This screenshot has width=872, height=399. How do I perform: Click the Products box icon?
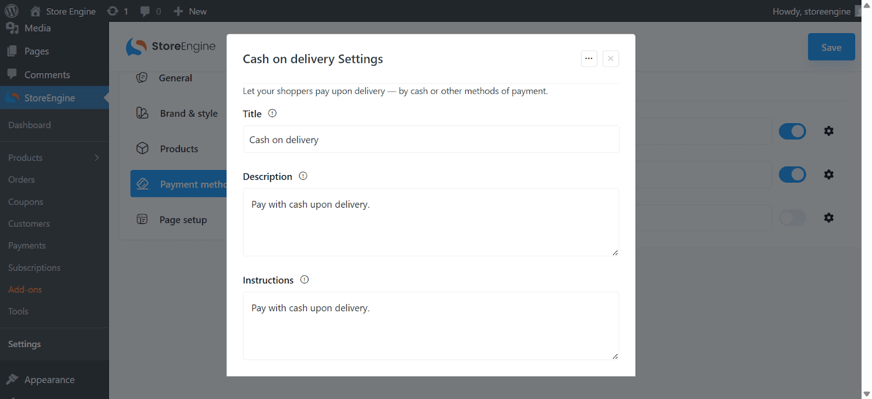pos(142,148)
